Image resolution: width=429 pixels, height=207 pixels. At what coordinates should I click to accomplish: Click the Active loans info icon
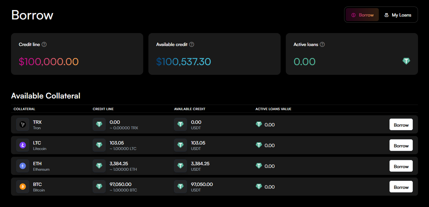322,44
